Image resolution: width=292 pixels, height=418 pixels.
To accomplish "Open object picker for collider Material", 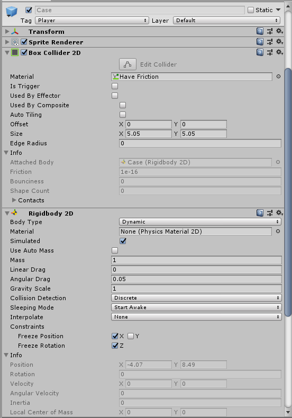I will click(x=278, y=77).
